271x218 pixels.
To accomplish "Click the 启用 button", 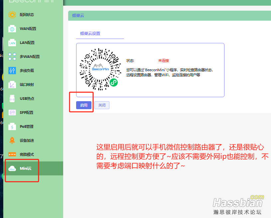I will pos(84,105).
